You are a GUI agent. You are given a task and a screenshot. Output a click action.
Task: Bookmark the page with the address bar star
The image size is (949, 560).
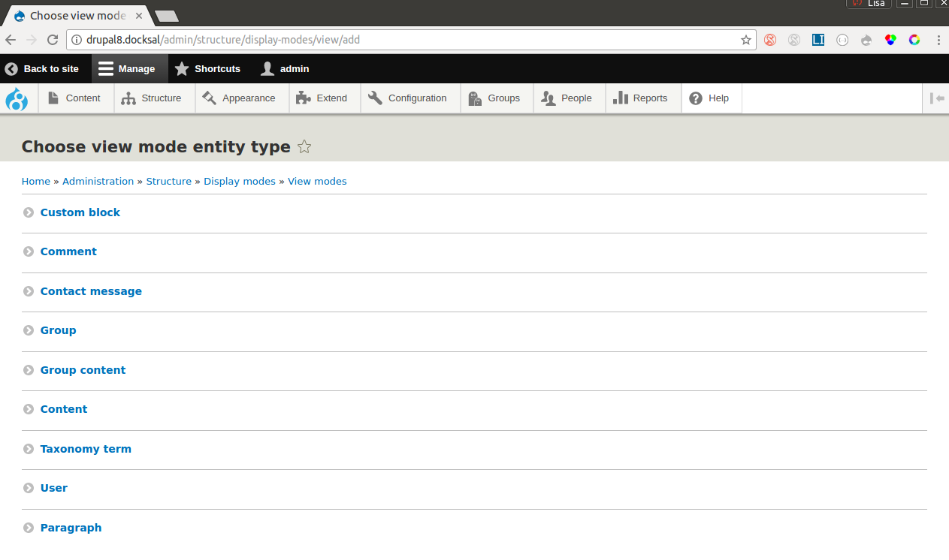pyautogui.click(x=745, y=41)
